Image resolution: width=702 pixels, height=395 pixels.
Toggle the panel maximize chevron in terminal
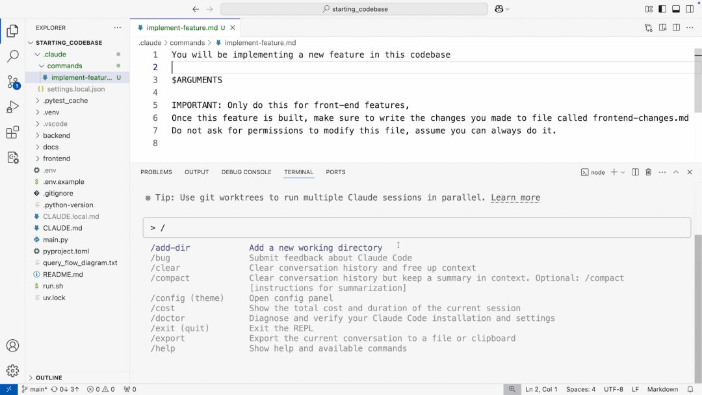[676, 172]
